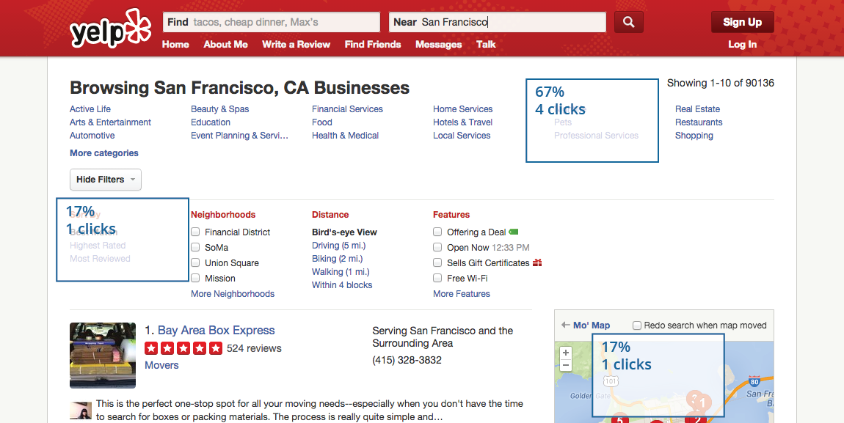This screenshot has width=844, height=423.
Task: Go to Write a Review
Action: 296,44
